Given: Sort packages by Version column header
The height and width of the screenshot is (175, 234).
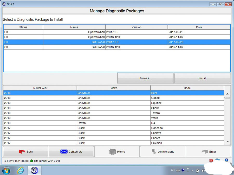Looking at the screenshot, I should click(x=136, y=27).
